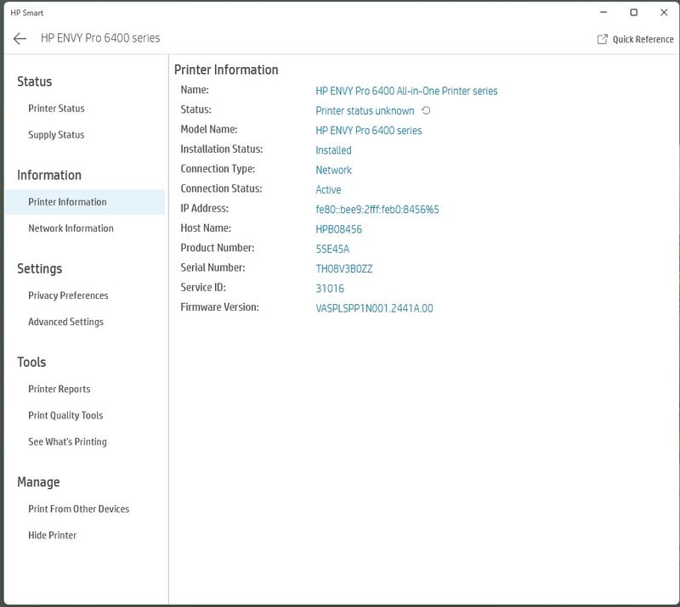This screenshot has height=607, width=680.
Task: Click the IP Address label
Action: coord(205,208)
